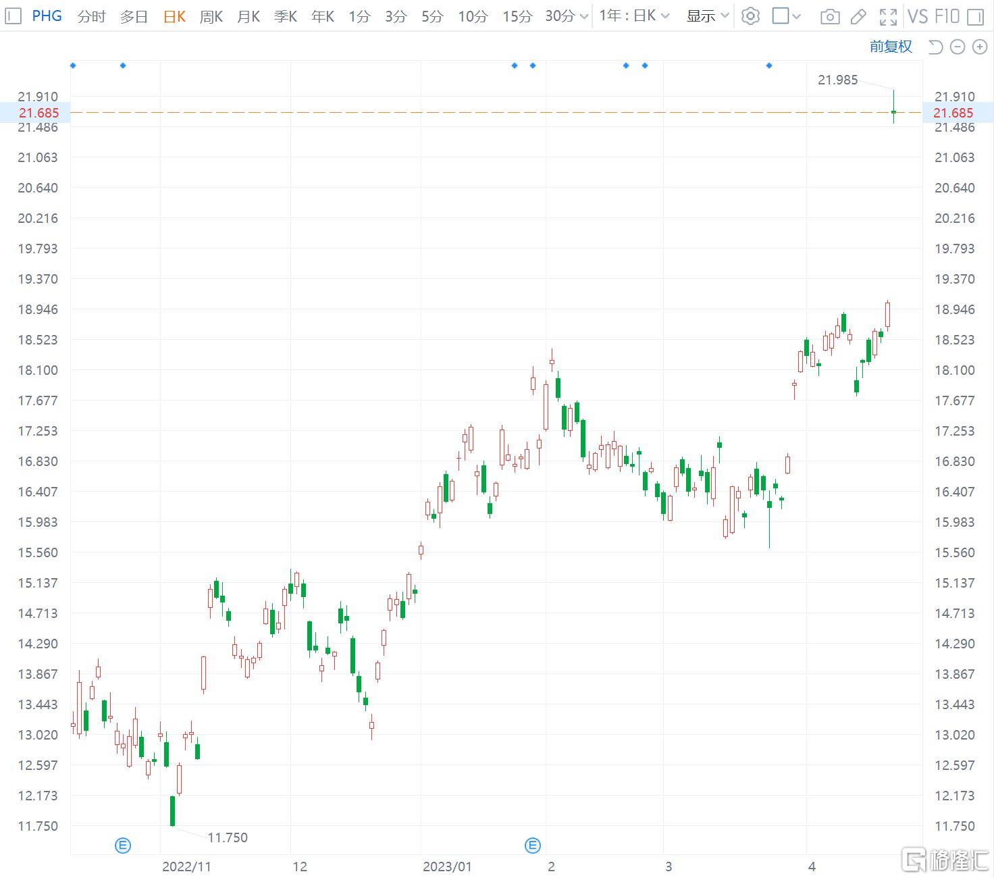Screen dimensions: 994x878
Task: Switch to 分时 intraday view
Action: [x=91, y=16]
